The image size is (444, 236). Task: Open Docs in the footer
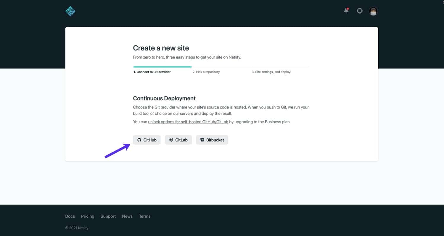(70, 216)
